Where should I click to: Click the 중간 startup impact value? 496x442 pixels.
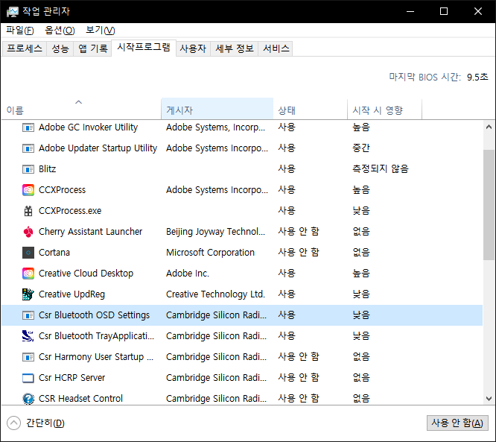pyautogui.click(x=361, y=148)
